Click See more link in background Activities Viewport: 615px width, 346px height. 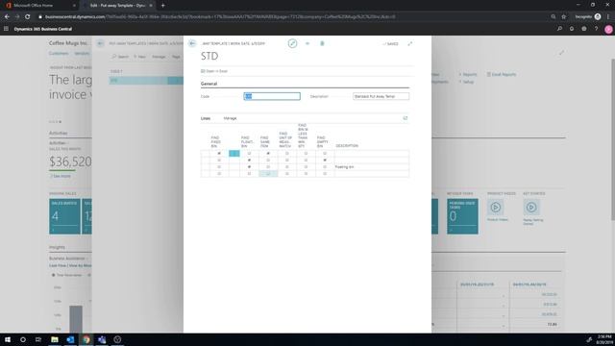click(61, 176)
